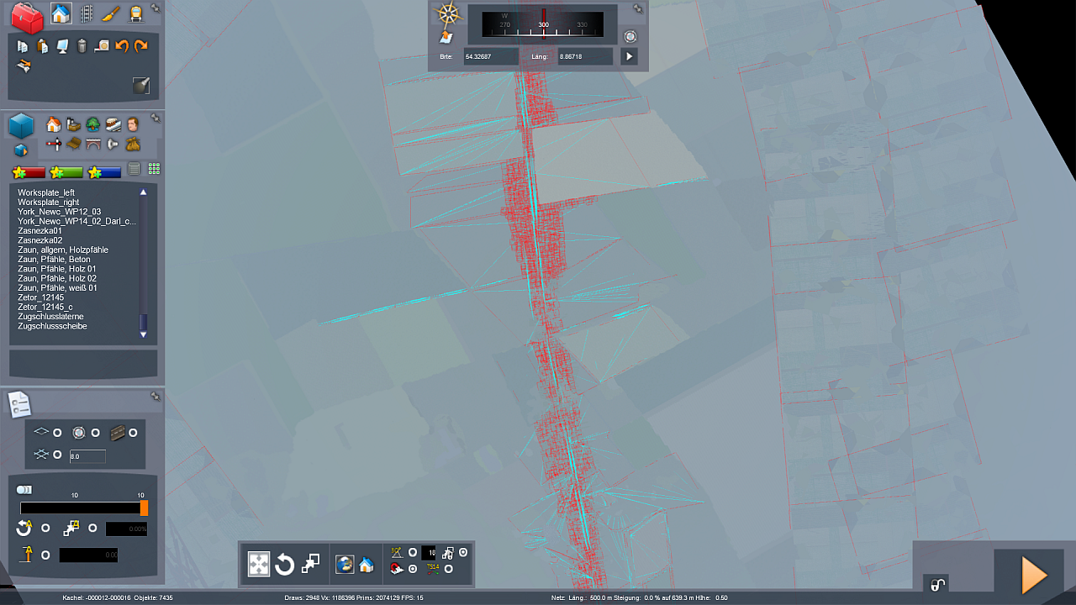Click the orange slider handle
This screenshot has width=1076, height=605.
(145, 508)
